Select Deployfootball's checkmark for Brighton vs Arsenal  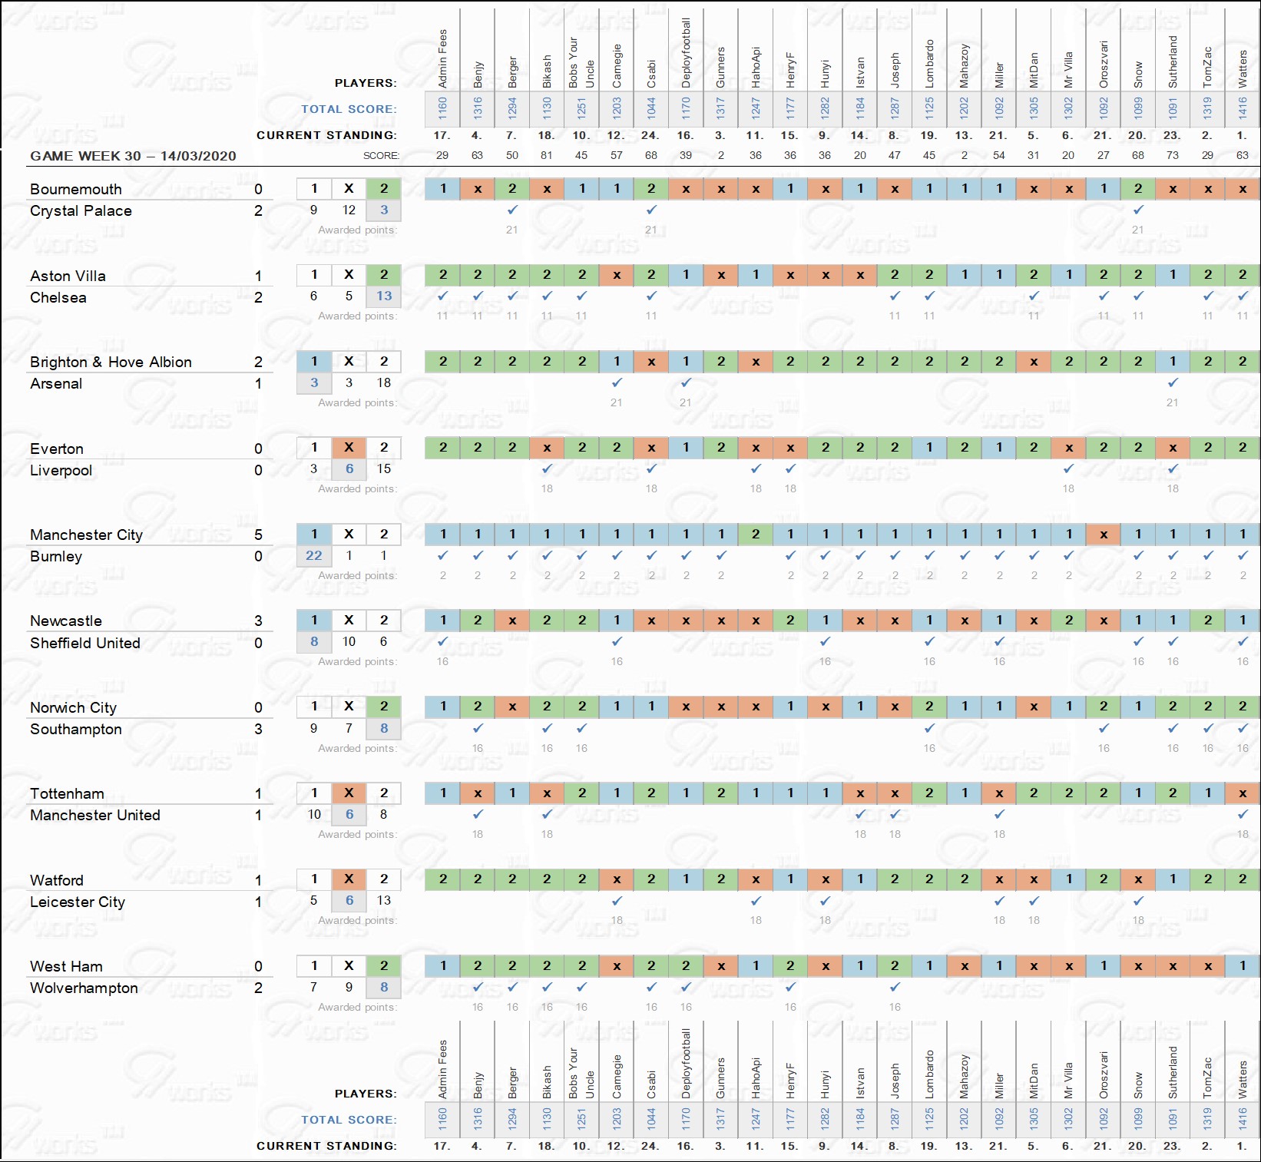tap(686, 382)
